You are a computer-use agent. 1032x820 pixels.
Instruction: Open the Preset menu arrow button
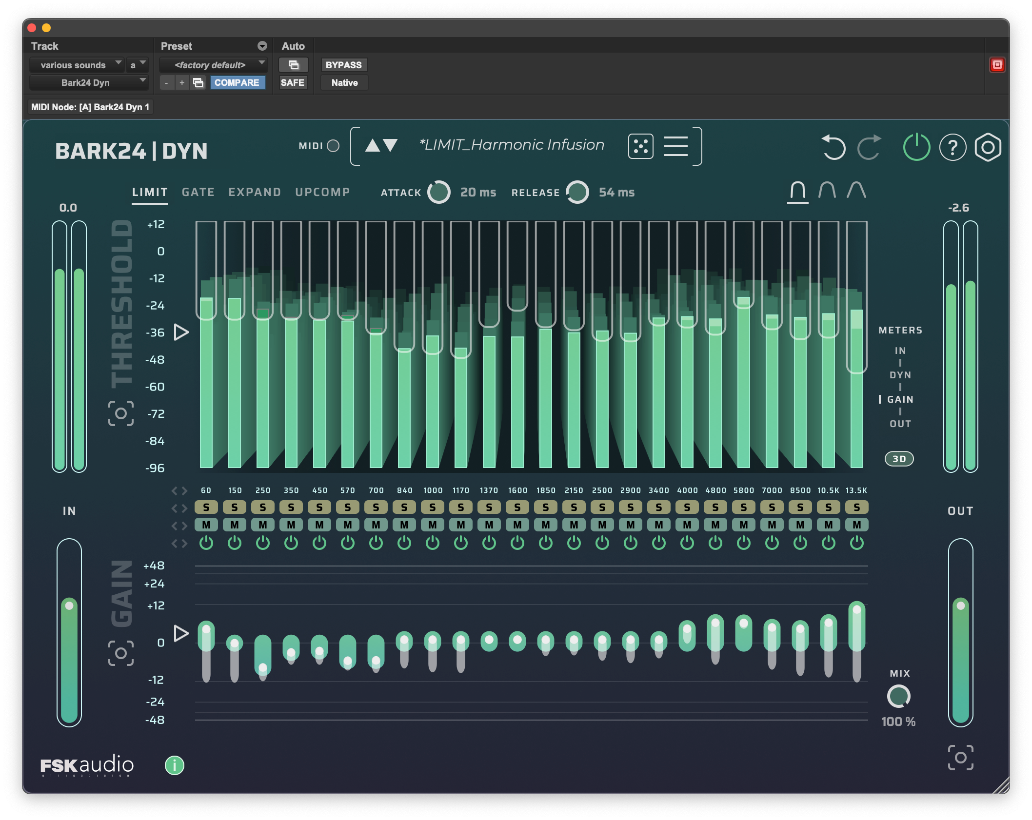(x=262, y=46)
